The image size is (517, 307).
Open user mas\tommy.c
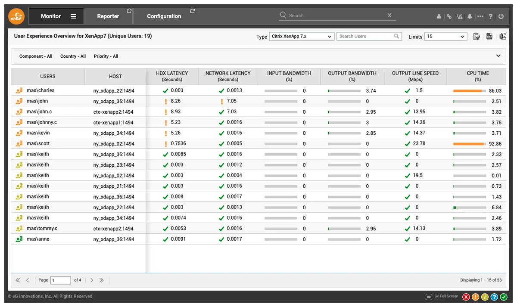click(42, 229)
